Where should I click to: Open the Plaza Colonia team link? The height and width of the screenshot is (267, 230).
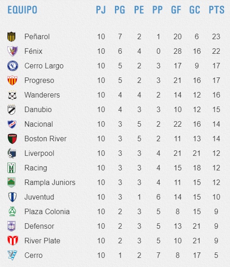click(x=47, y=212)
